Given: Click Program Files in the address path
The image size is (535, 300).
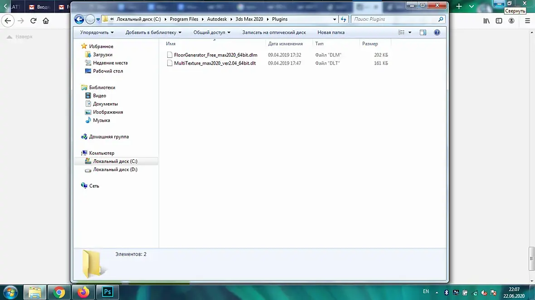Looking at the screenshot, I should coord(184,19).
